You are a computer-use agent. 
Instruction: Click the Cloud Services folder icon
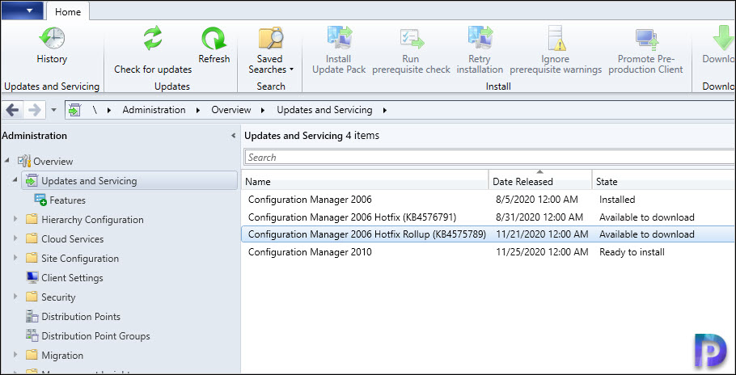click(32, 238)
